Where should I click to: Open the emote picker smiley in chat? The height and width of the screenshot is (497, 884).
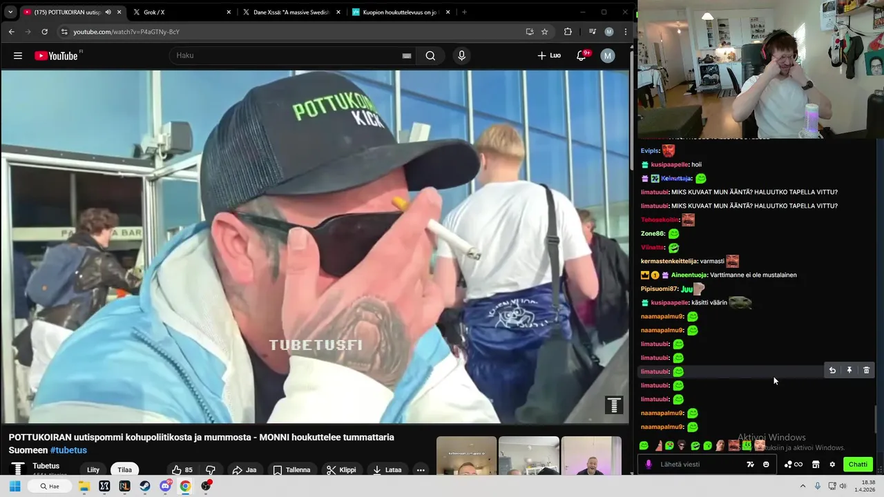pyautogui.click(x=766, y=465)
